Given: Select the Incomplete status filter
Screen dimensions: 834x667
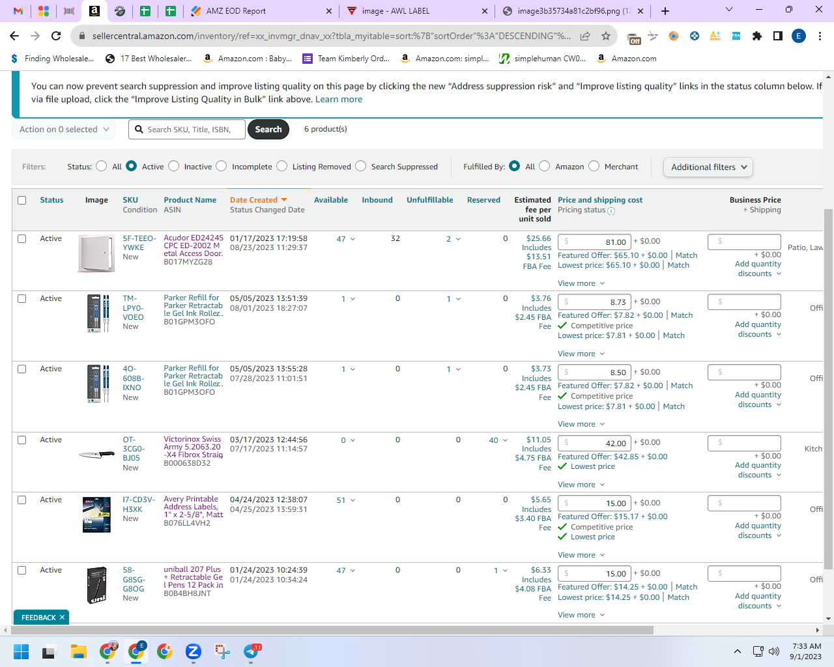Looking at the screenshot, I should pos(222,166).
